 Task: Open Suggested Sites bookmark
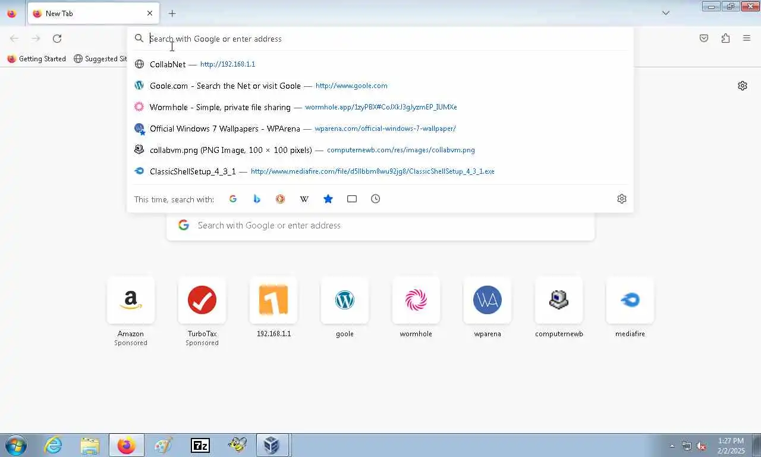click(x=100, y=59)
